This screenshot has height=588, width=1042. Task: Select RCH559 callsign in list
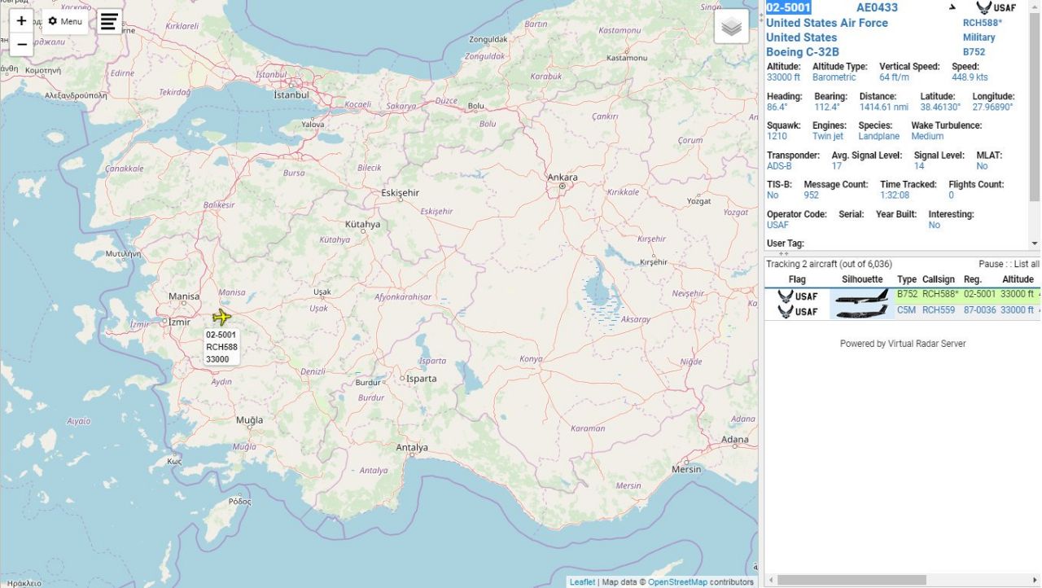pos(939,310)
